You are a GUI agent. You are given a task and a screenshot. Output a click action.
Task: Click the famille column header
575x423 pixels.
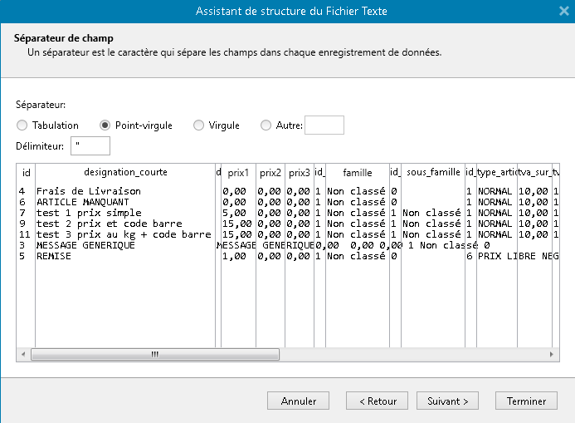tap(357, 173)
